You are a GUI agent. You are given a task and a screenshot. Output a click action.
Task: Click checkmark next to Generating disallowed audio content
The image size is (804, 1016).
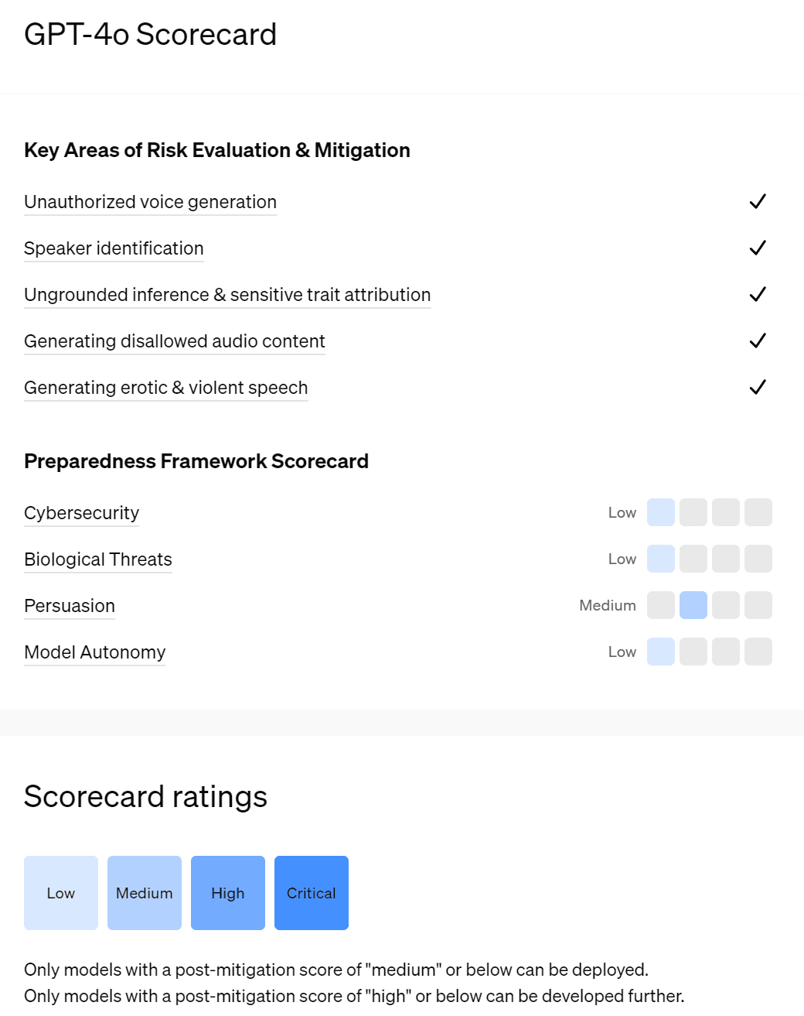click(758, 341)
